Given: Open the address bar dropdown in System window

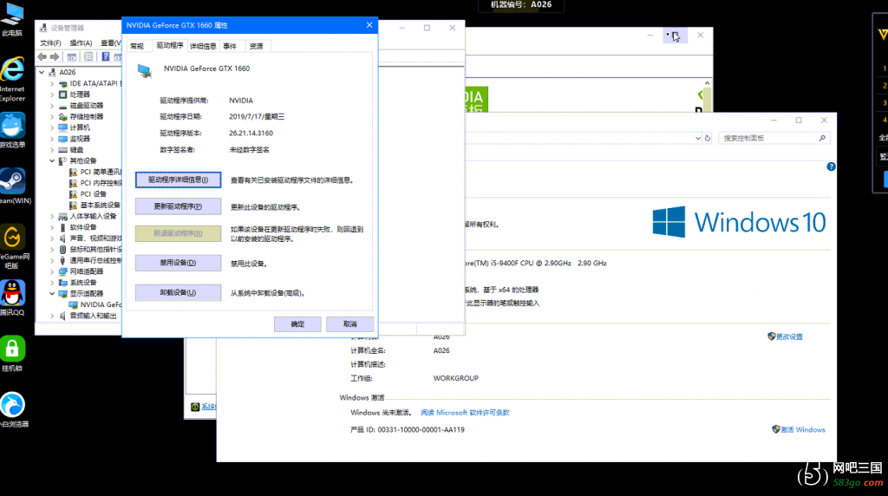Looking at the screenshot, I should [x=698, y=138].
